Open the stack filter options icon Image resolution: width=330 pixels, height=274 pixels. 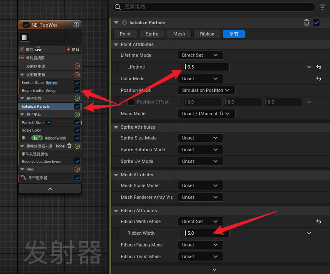coord(322,7)
